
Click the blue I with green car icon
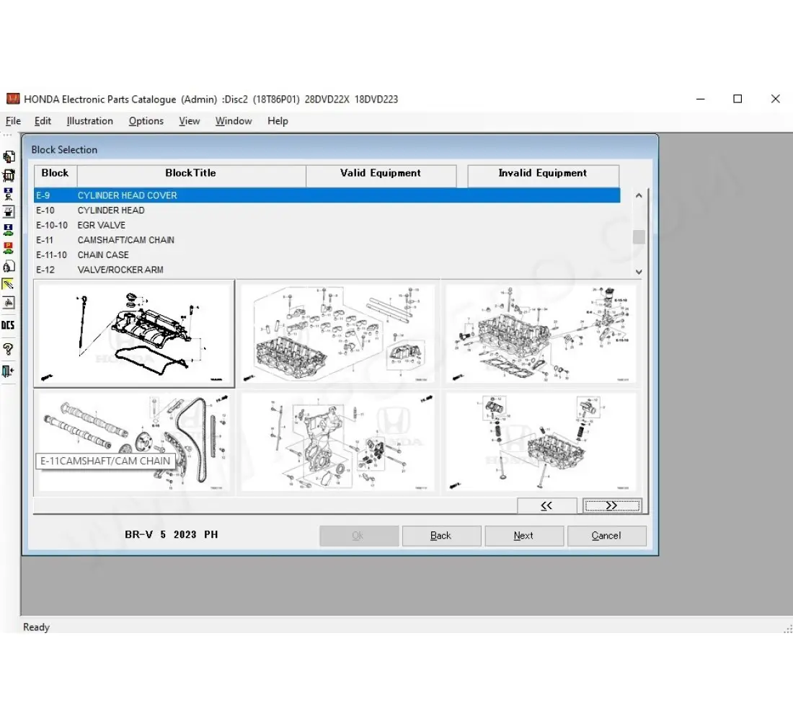click(x=9, y=230)
